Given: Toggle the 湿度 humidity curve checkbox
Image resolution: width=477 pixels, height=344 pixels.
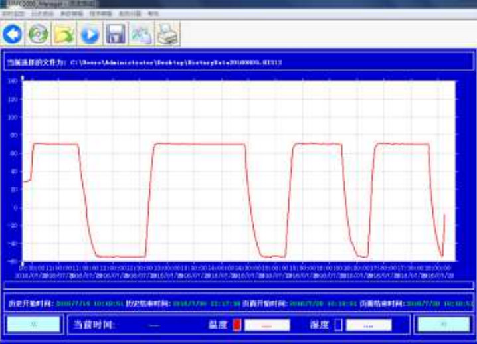Looking at the screenshot, I should point(337,325).
